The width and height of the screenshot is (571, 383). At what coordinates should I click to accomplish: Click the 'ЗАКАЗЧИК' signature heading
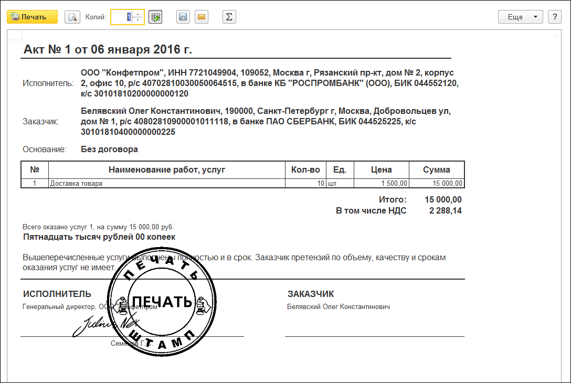[311, 294]
